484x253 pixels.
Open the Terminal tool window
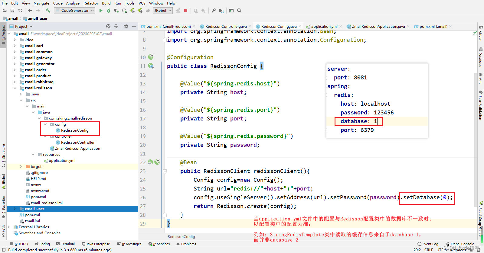(x=65, y=244)
